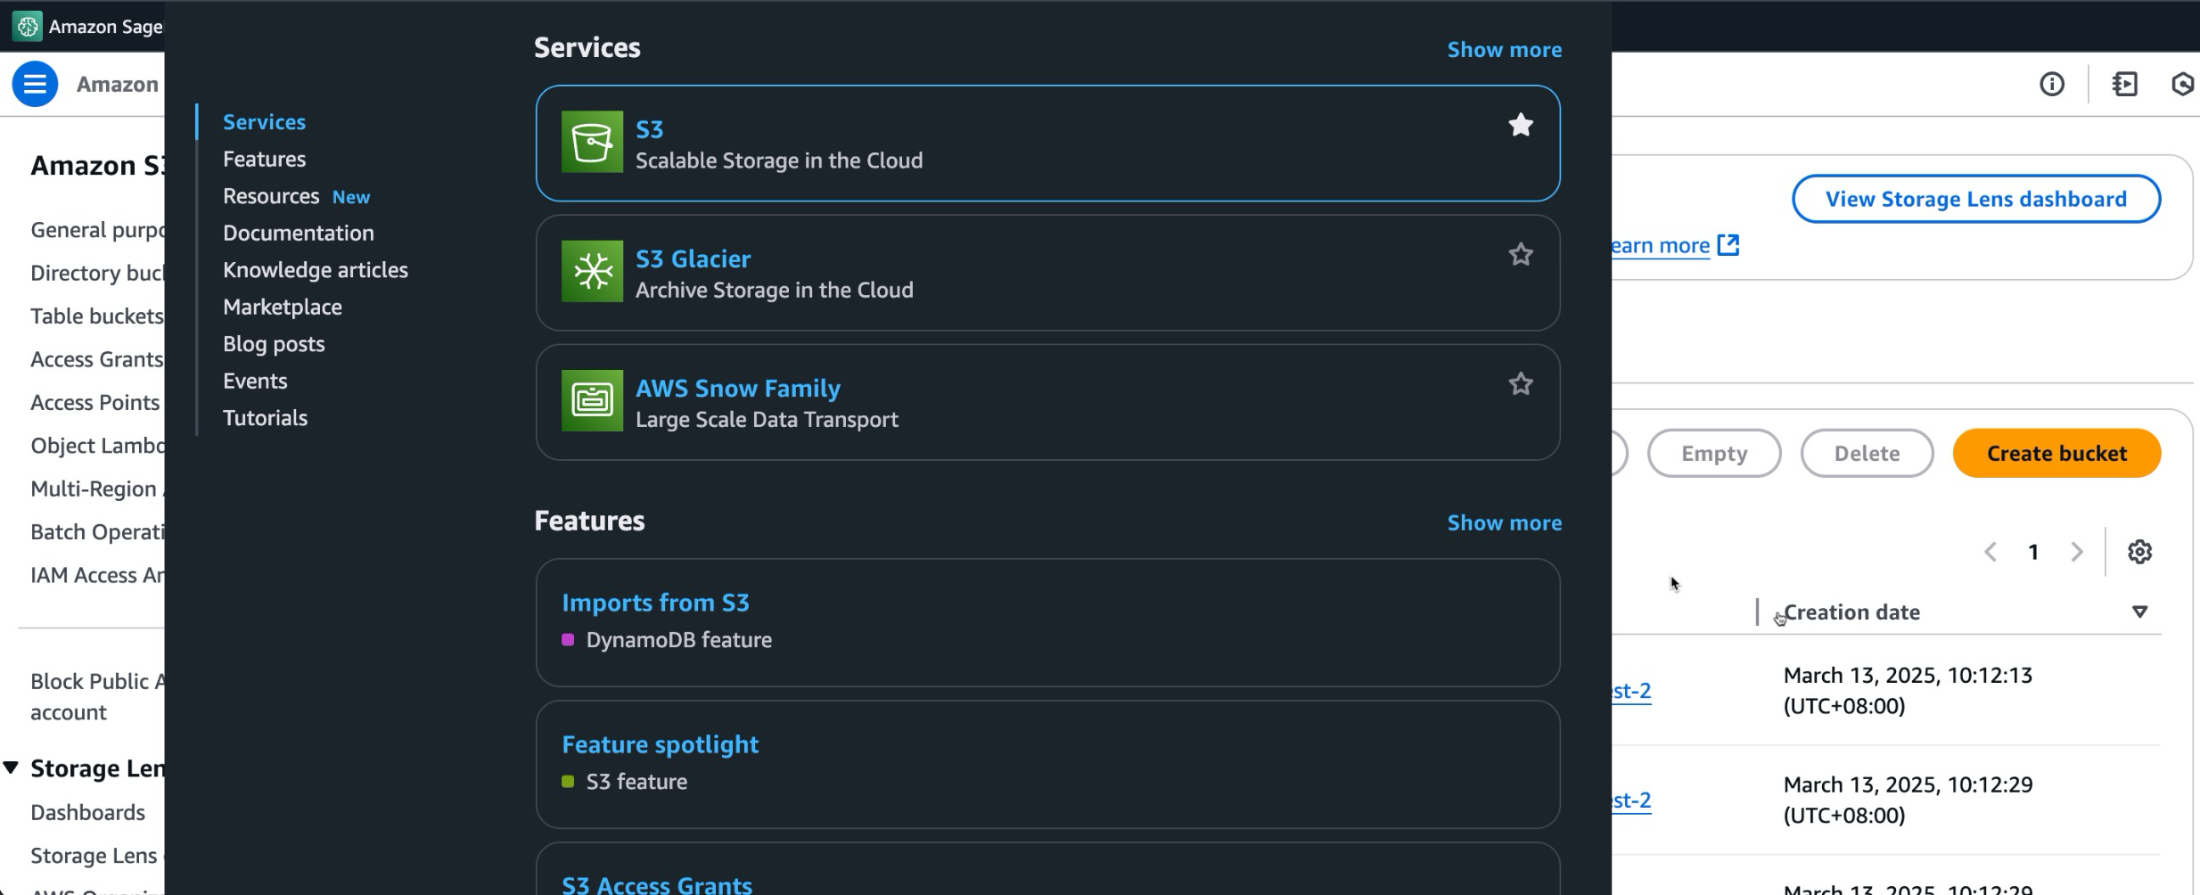Select Knowledge articles category

click(315, 270)
